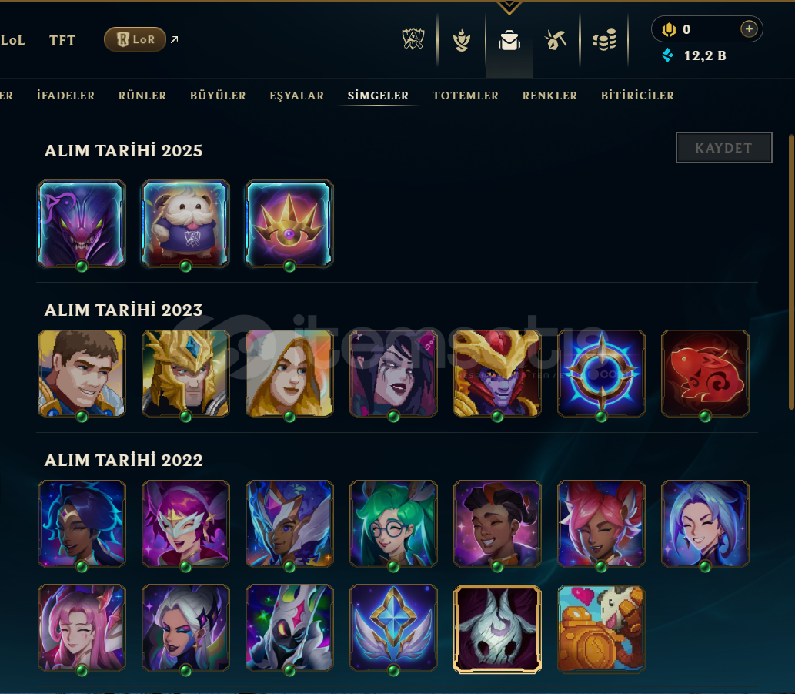Switch to the RÜNLER tab

[x=142, y=96]
